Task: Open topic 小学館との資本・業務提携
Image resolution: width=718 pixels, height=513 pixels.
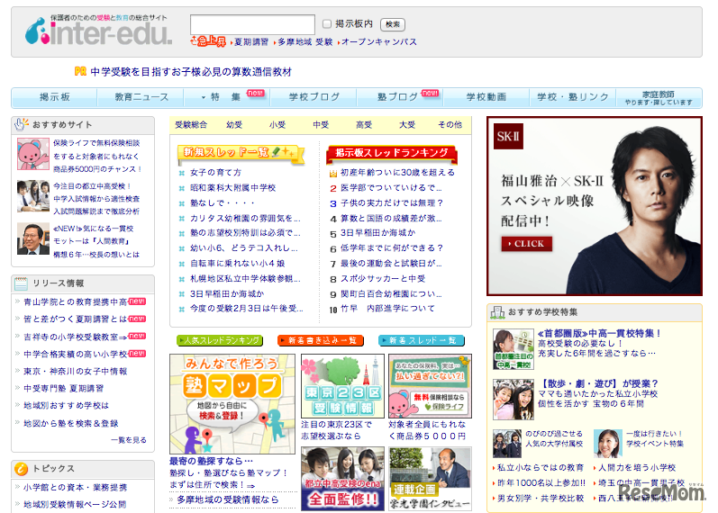Action: [x=75, y=488]
